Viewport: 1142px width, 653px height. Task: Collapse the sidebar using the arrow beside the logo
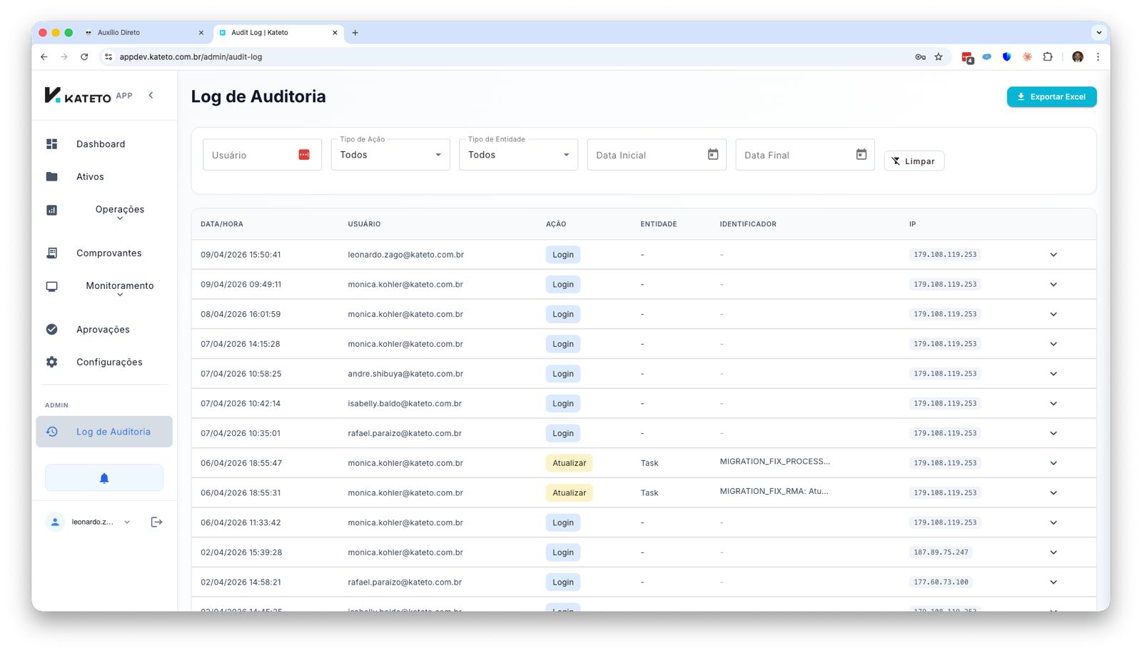point(151,95)
